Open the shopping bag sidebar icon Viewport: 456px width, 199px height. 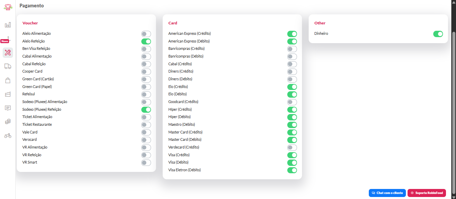[8, 80]
